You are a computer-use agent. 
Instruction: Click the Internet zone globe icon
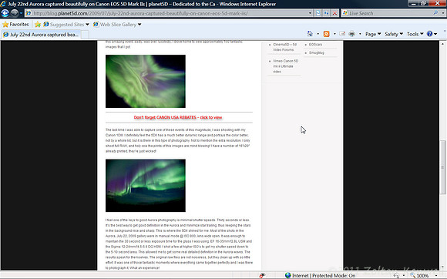(288, 275)
